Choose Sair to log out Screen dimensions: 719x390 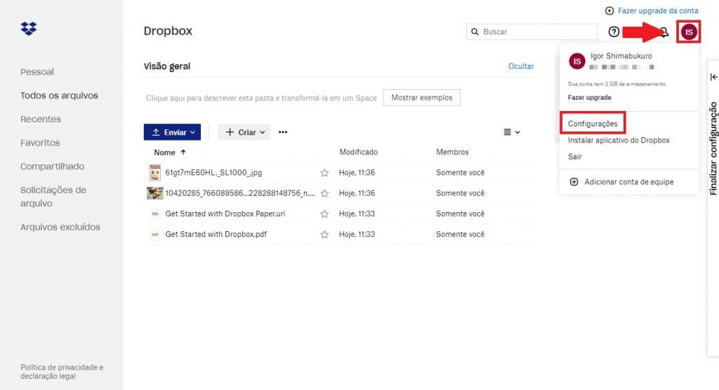click(574, 157)
